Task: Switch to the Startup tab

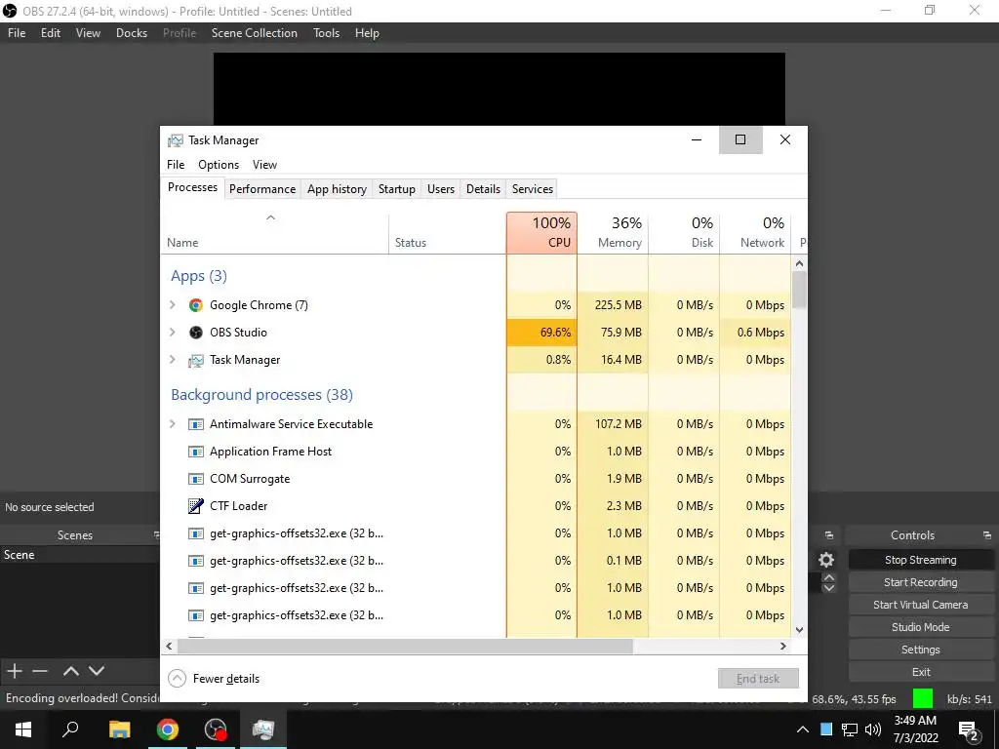Action: 397,189
